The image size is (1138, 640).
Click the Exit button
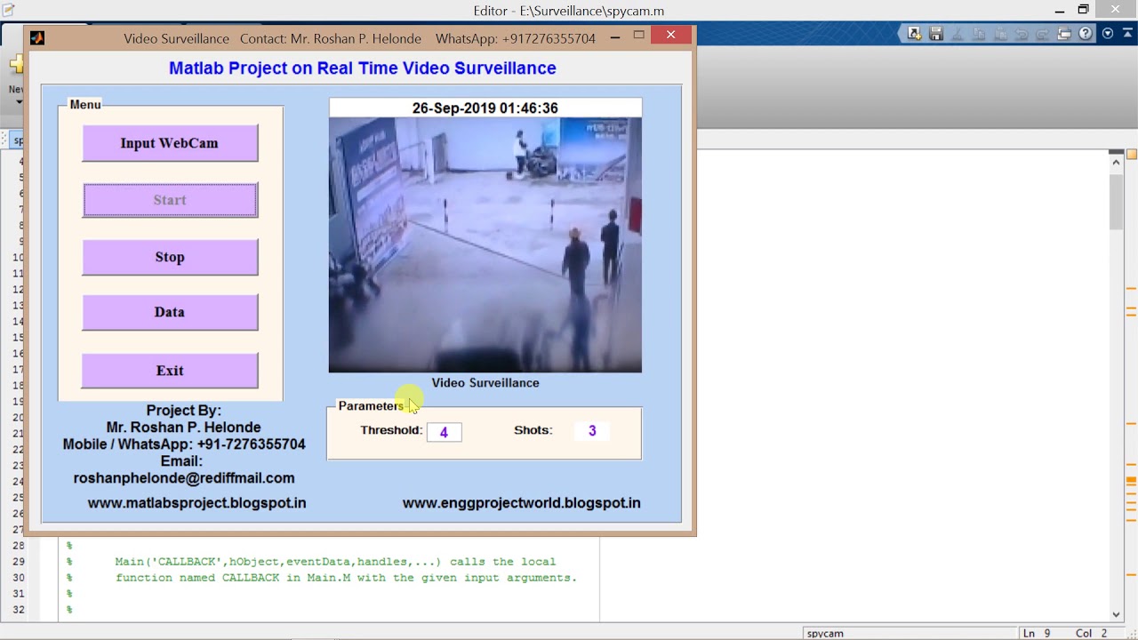click(x=170, y=371)
